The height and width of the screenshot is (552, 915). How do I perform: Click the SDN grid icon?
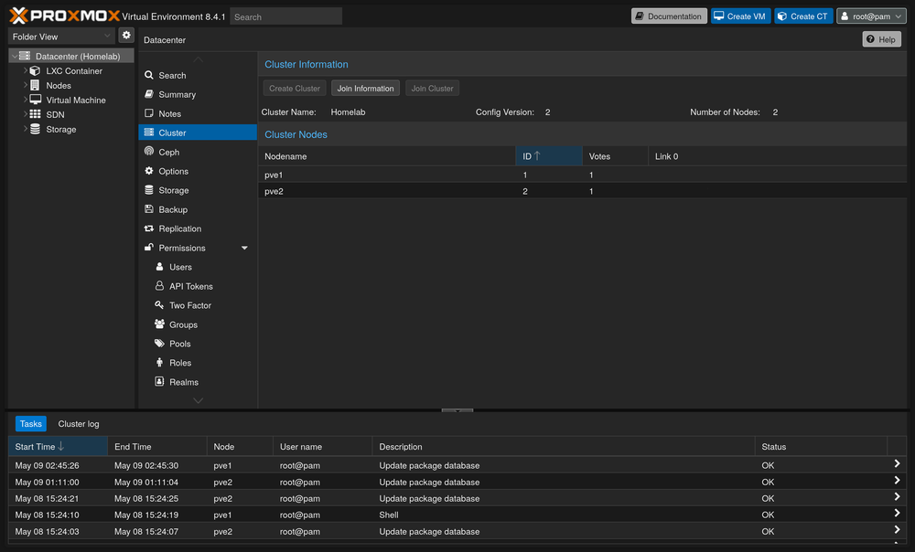click(35, 114)
